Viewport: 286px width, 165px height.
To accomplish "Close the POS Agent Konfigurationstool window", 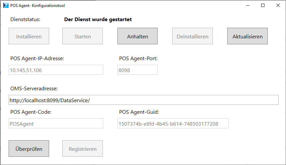I will pyautogui.click(x=278, y=5).
